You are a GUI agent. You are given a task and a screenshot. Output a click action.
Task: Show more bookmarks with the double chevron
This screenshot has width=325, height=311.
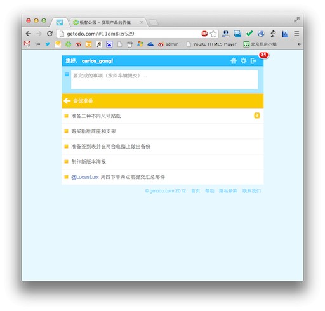[x=299, y=44]
